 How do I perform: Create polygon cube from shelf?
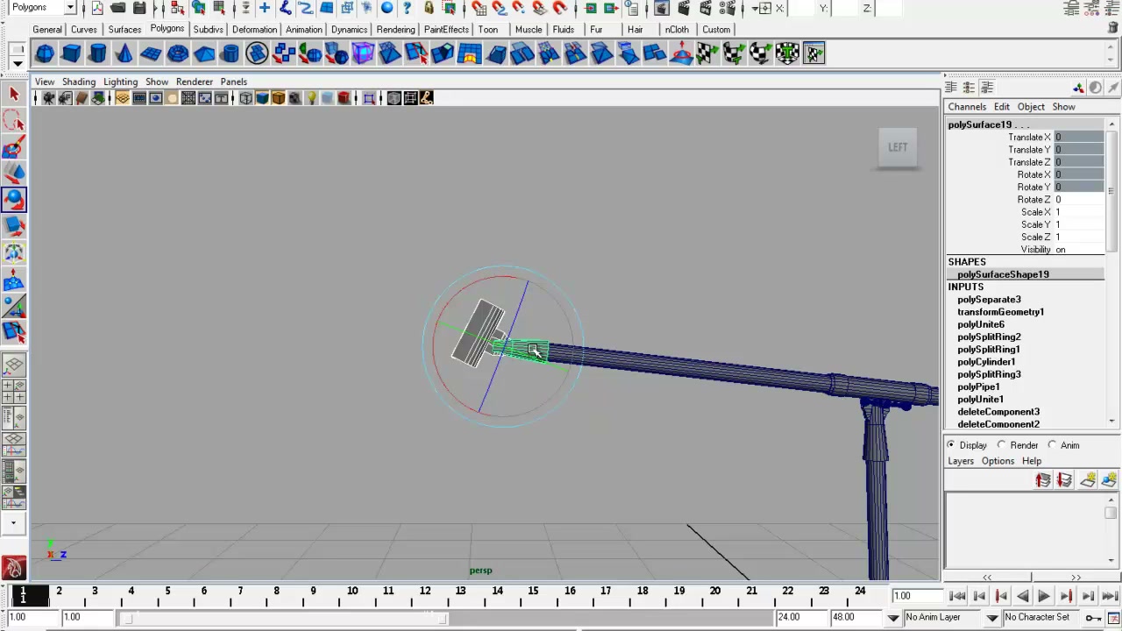[x=71, y=54]
